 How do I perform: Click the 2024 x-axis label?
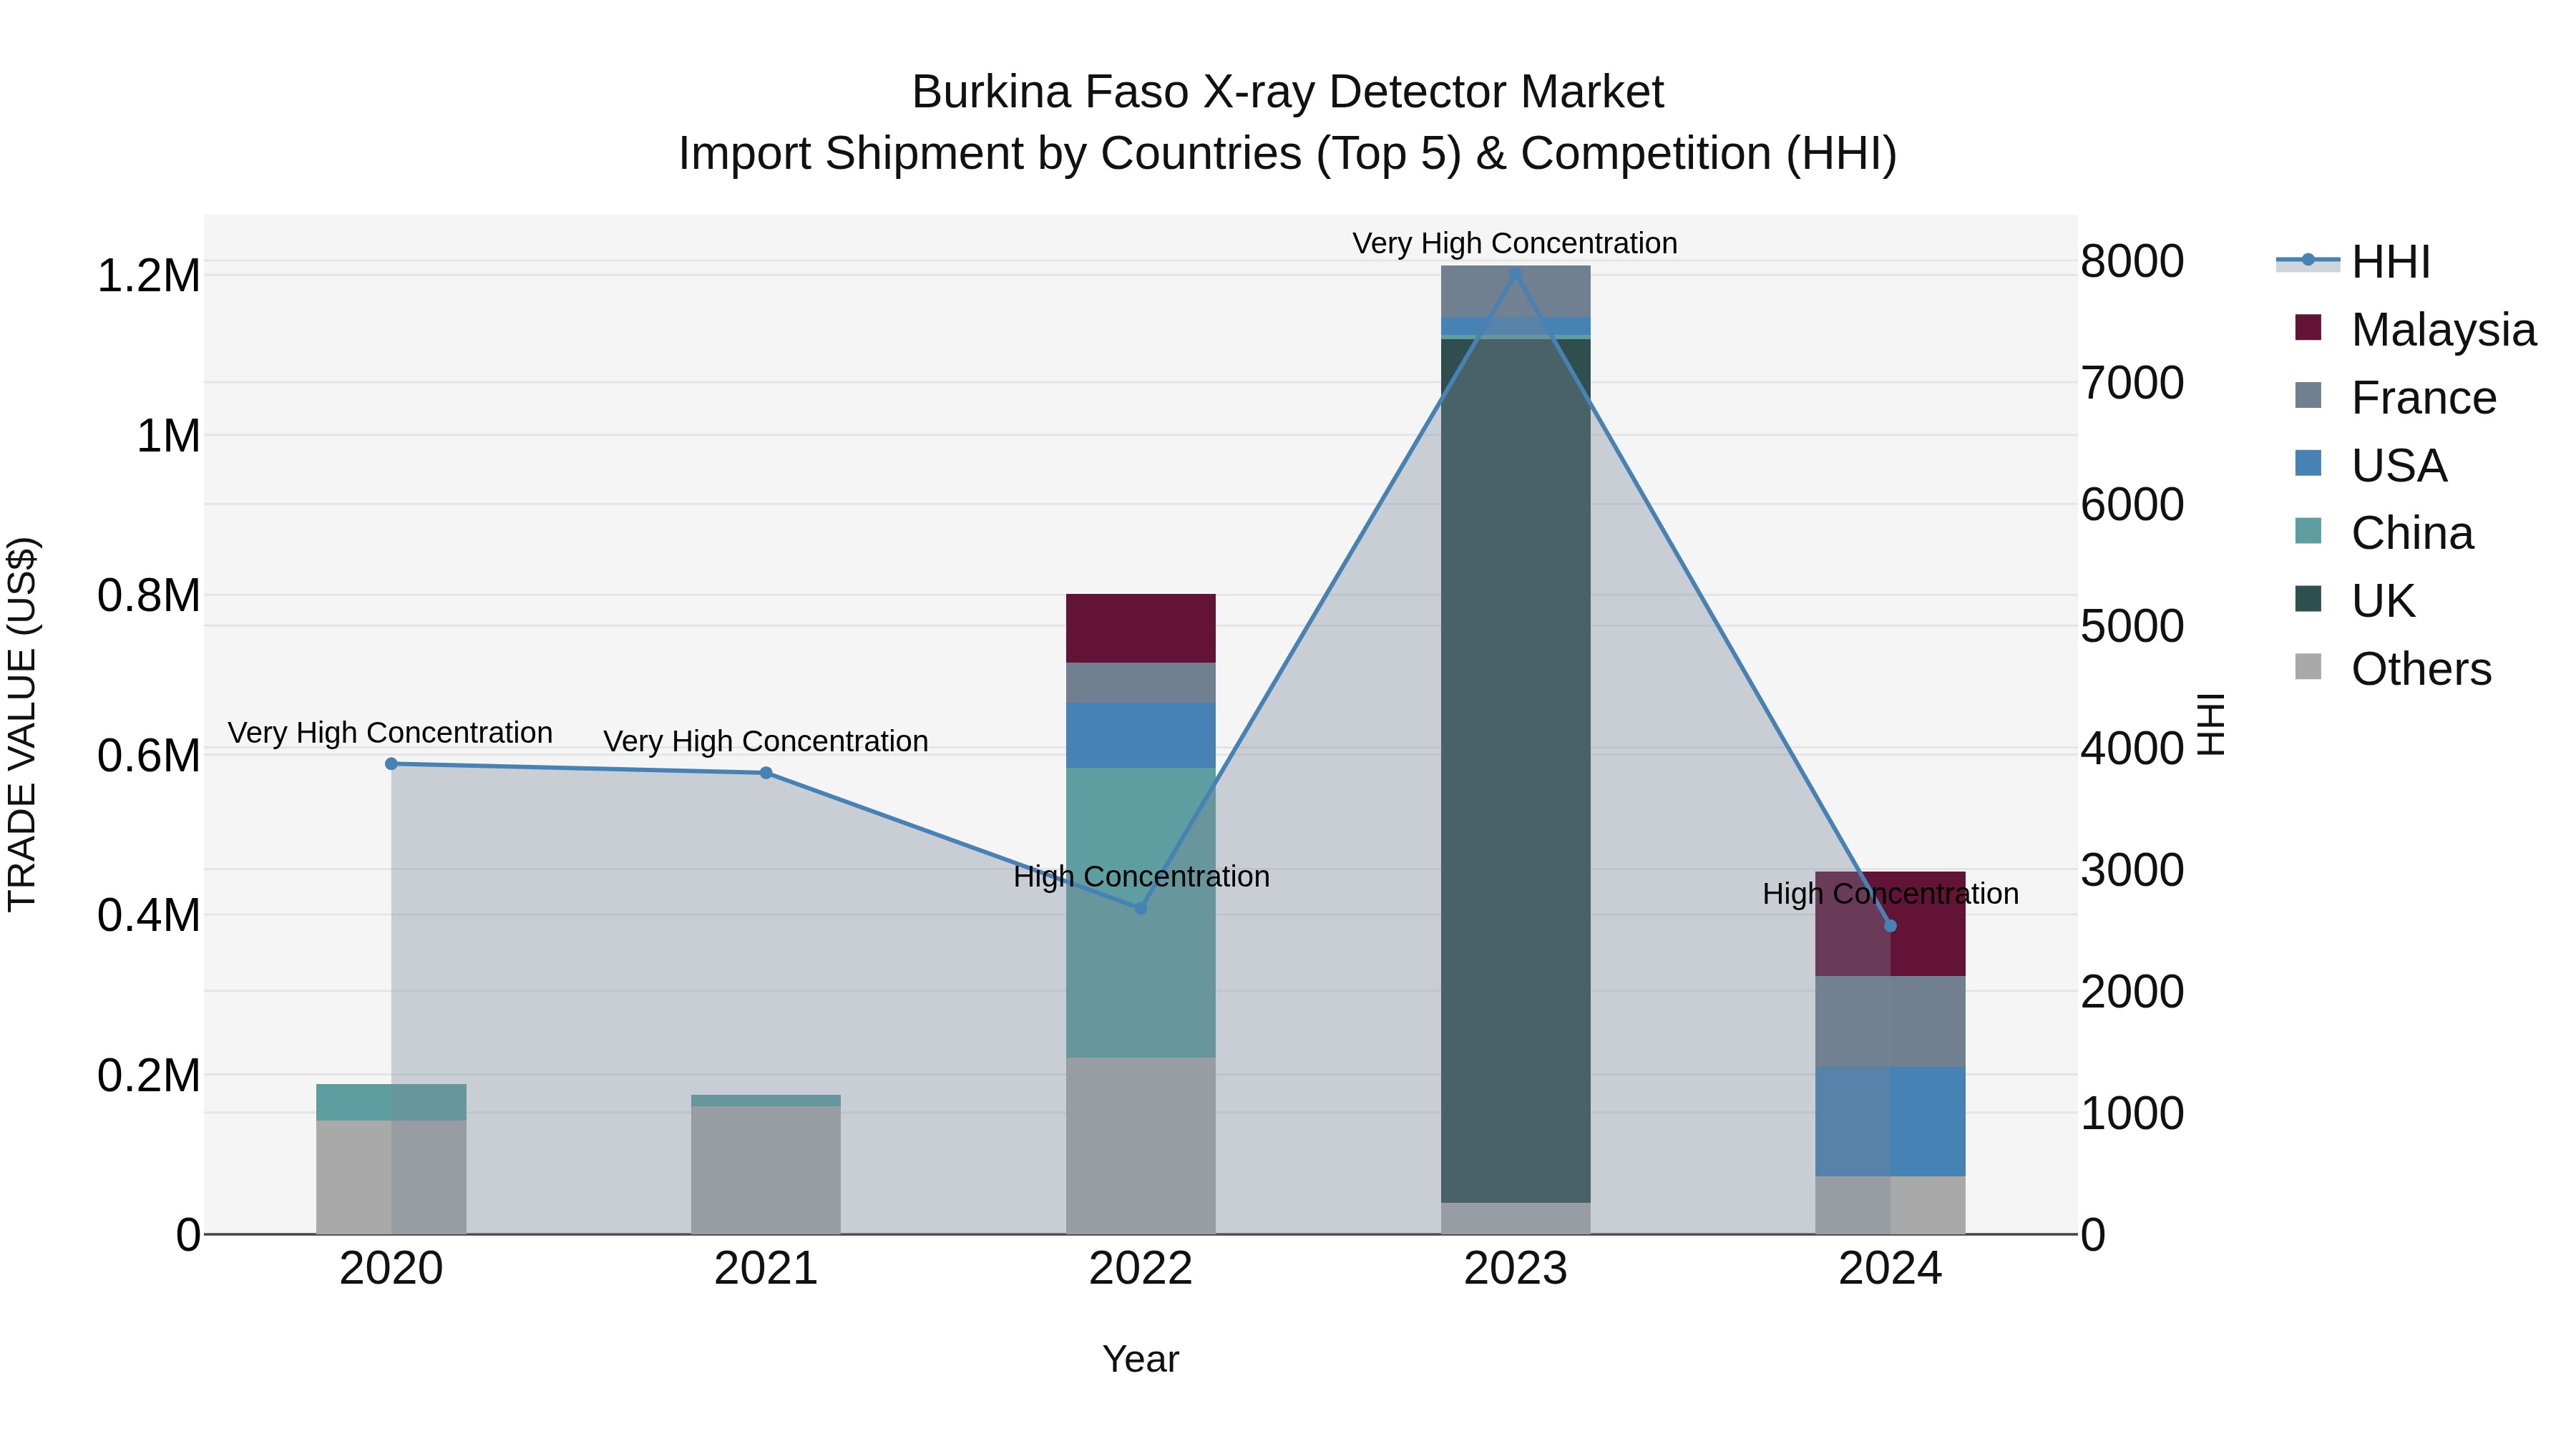(x=1890, y=1269)
